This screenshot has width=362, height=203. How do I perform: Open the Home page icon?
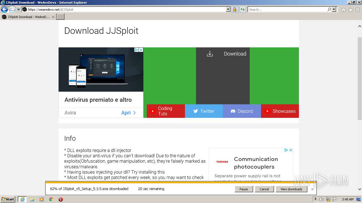pos(343,10)
